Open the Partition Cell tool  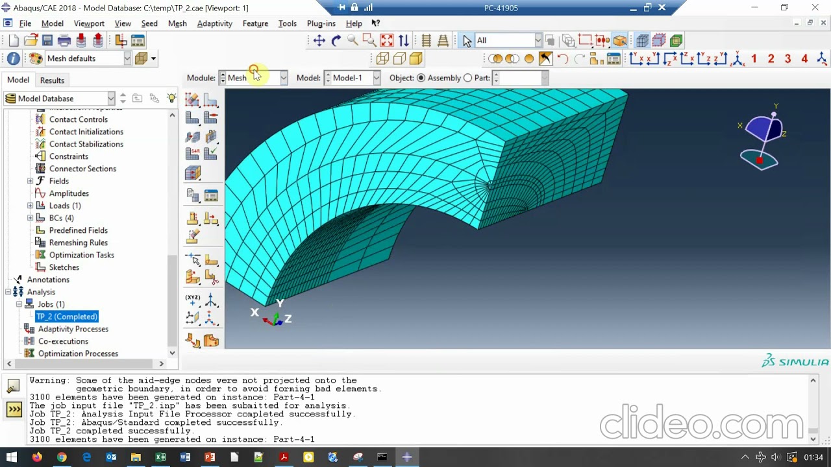193,277
